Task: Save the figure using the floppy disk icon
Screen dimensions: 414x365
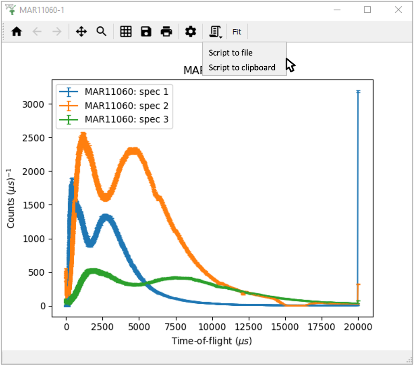Action: coord(146,32)
